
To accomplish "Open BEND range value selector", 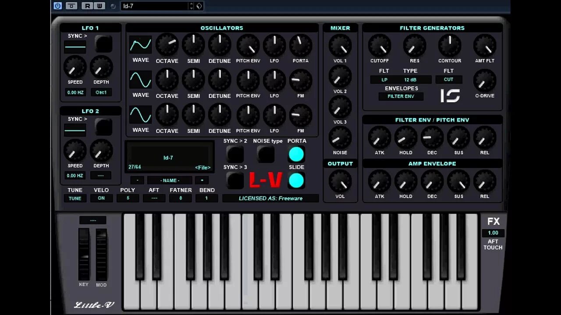I will (x=206, y=198).
